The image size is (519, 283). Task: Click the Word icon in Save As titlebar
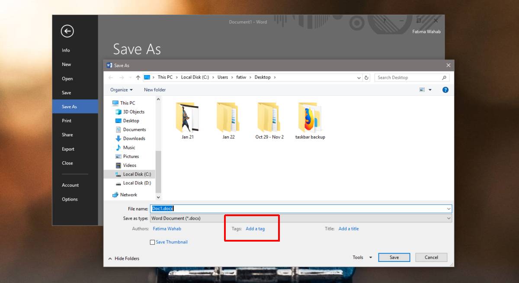(x=109, y=65)
